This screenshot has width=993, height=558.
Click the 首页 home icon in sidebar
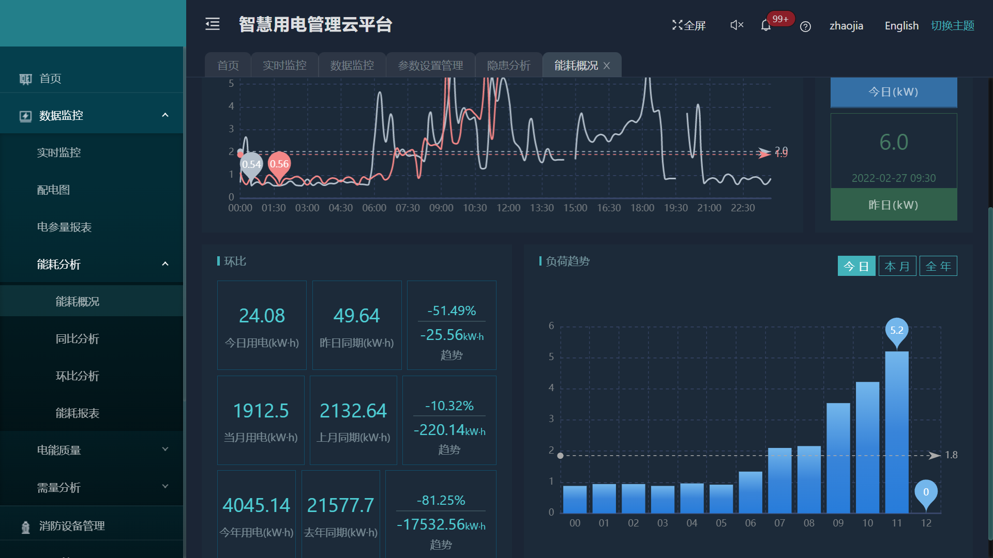[25, 79]
